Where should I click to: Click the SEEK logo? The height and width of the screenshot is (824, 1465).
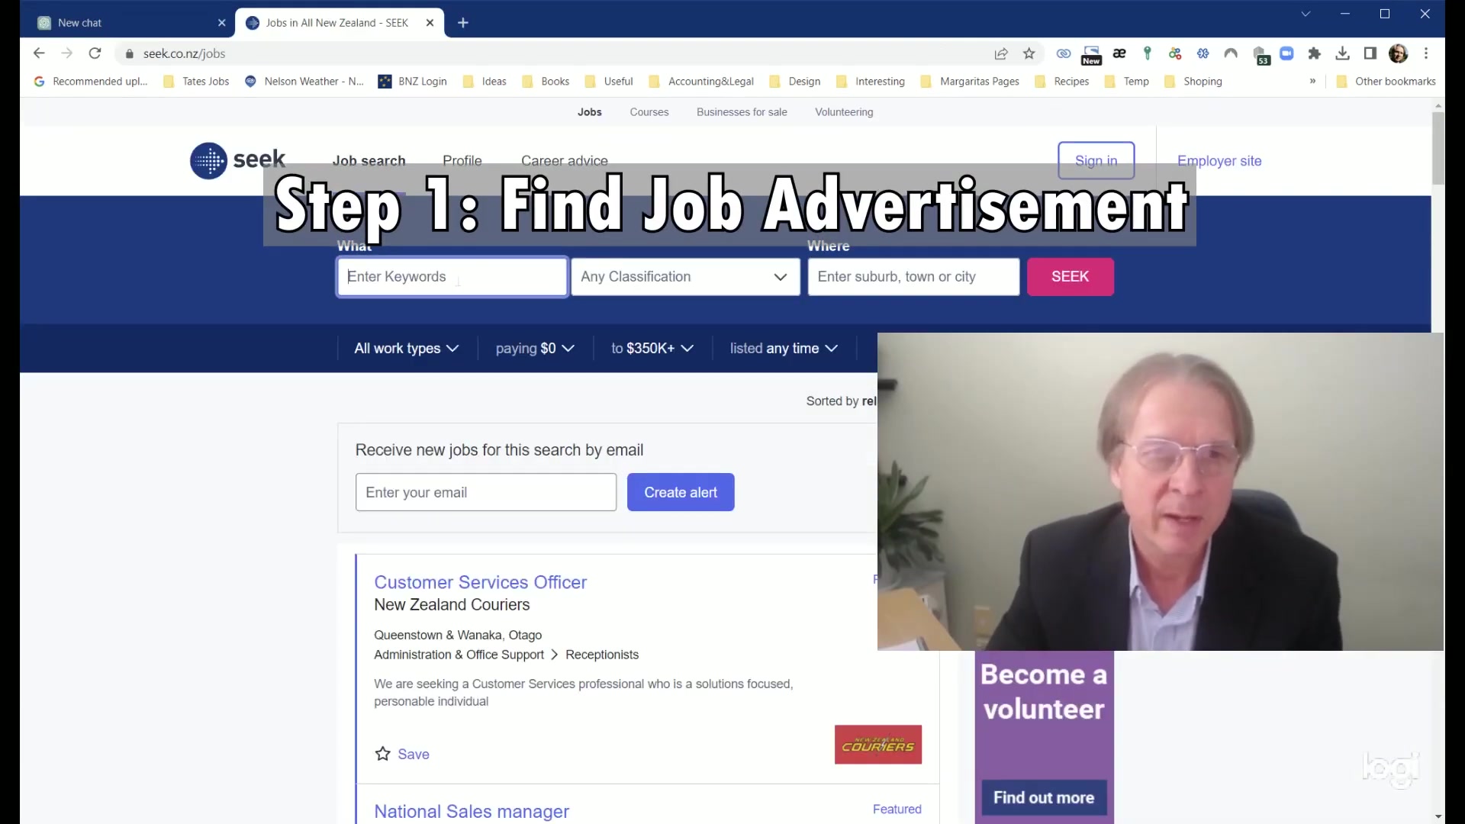[237, 161]
